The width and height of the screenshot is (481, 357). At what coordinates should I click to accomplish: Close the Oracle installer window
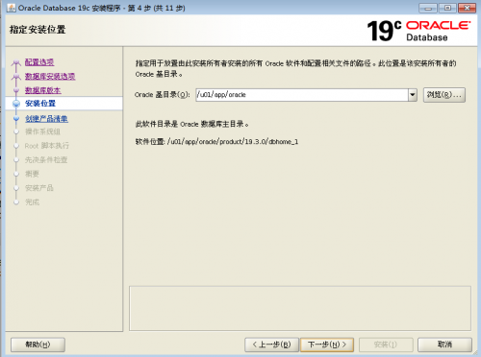coord(467,8)
